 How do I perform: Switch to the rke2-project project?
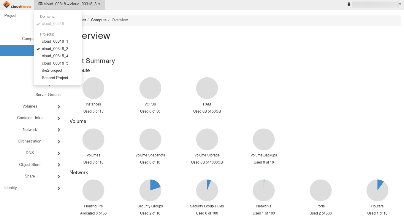[52, 71]
